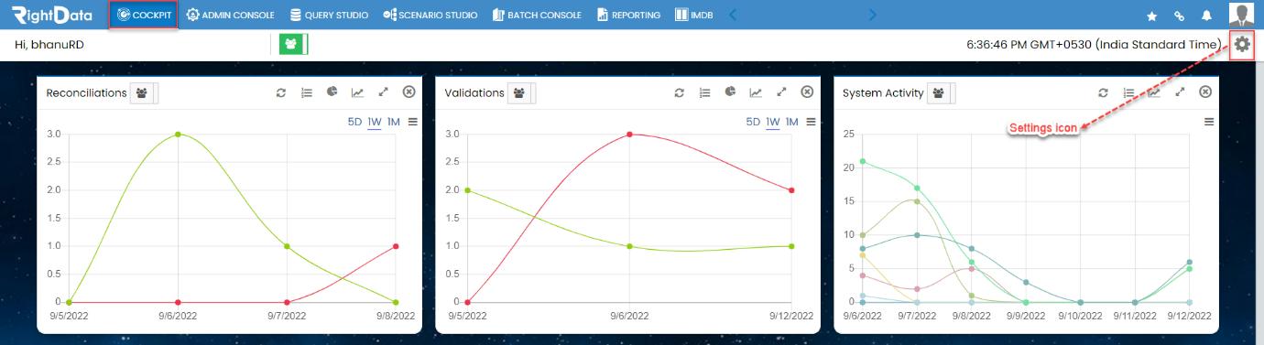Screen dimensions: 1264x345
Task: Open the user profile avatar
Action: point(1241,15)
